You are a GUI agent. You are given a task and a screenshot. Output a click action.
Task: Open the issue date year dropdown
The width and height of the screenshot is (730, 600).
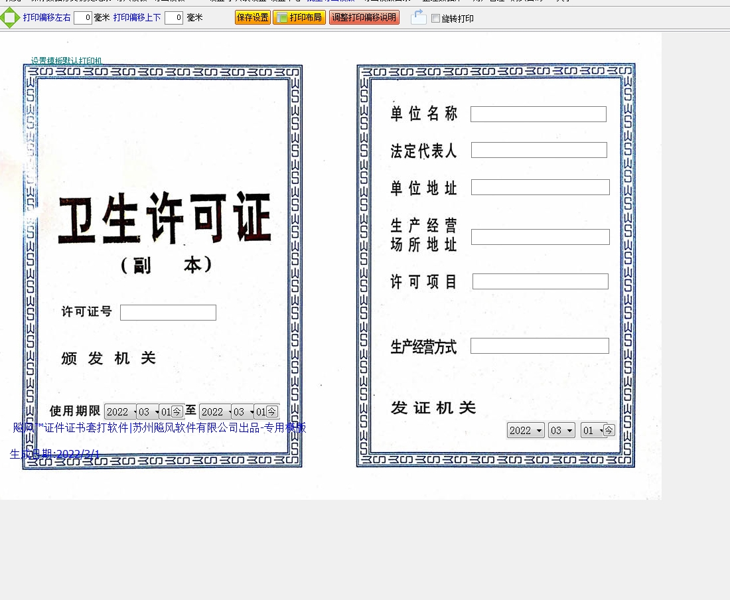[526, 430]
